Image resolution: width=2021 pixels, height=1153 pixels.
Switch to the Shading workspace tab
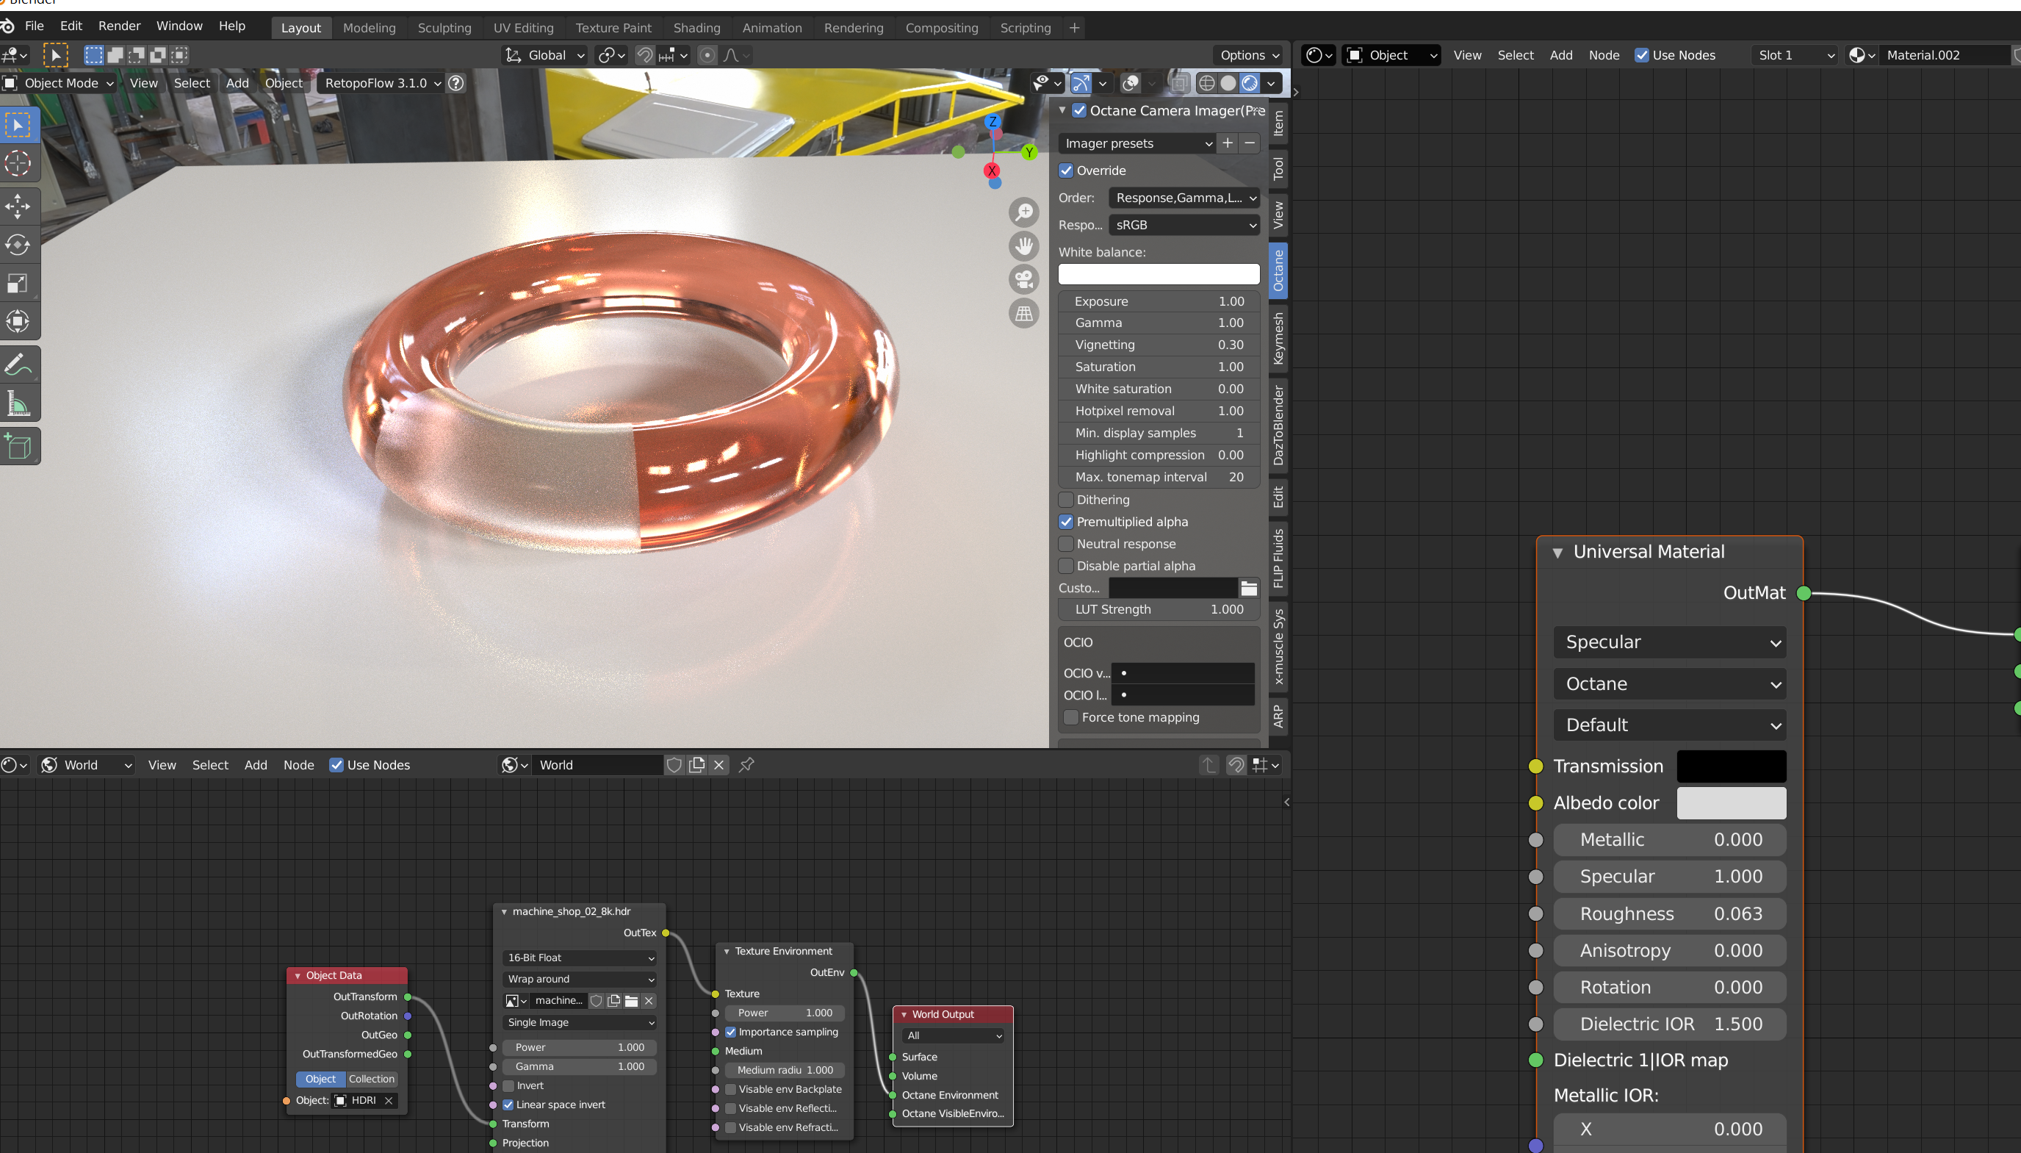tap(696, 28)
